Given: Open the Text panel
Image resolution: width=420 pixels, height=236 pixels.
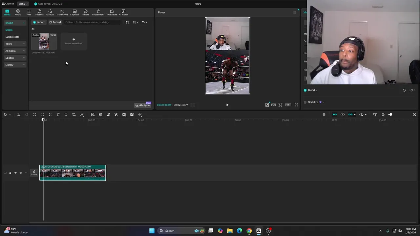Looking at the screenshot, I should (x=29, y=12).
